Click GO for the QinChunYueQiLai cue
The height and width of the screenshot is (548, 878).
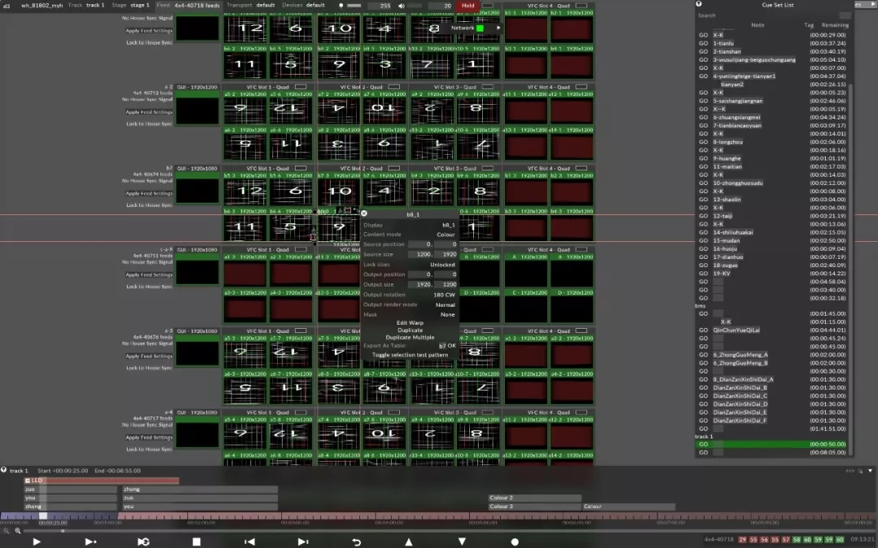pos(703,330)
